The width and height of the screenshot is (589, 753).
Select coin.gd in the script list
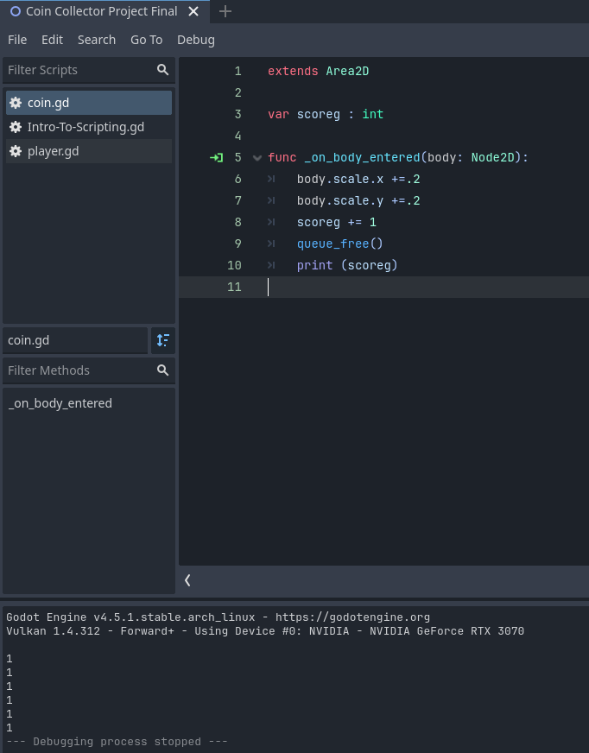tap(89, 103)
